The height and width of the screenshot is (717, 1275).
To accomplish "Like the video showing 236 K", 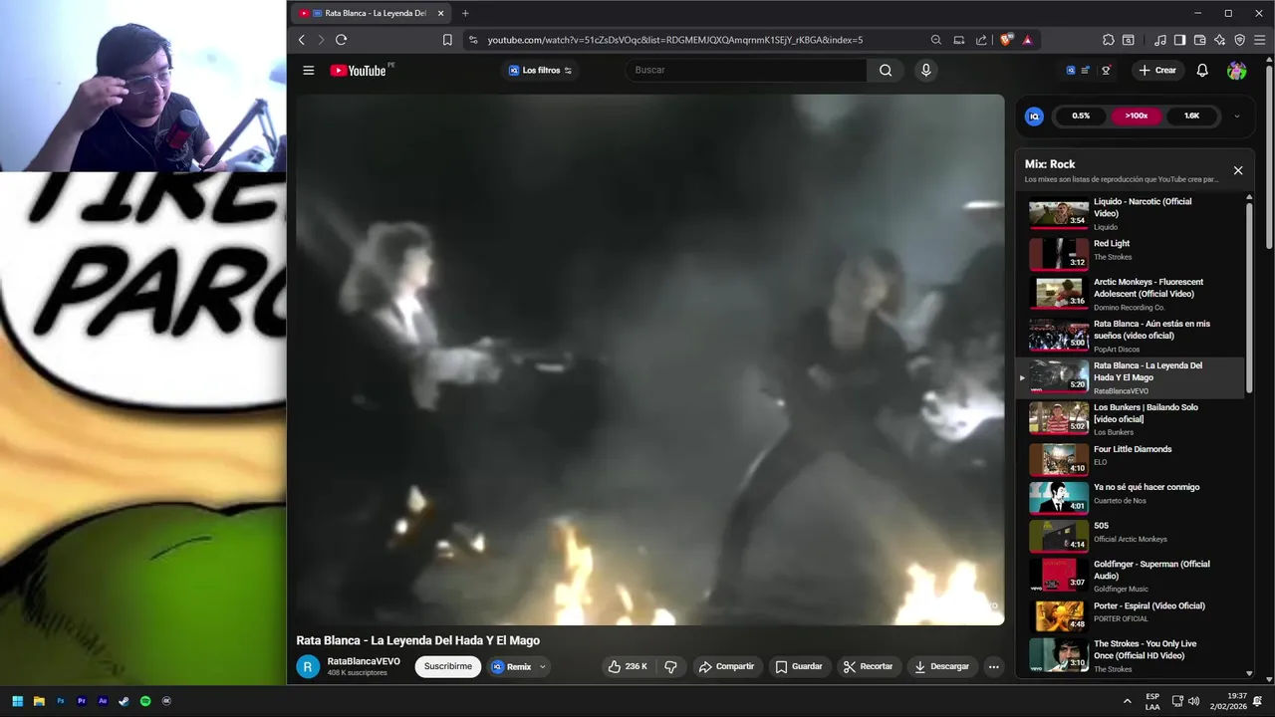I will tap(628, 666).
